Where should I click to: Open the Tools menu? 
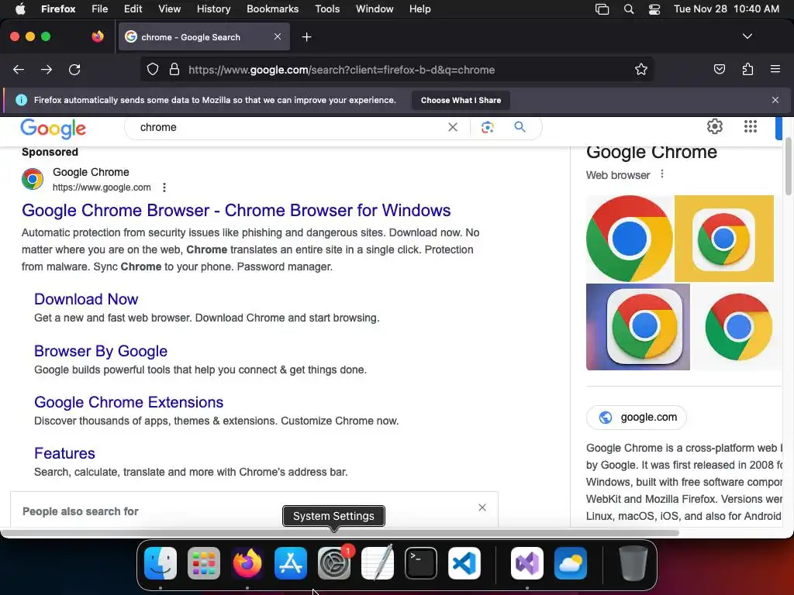[x=327, y=9]
